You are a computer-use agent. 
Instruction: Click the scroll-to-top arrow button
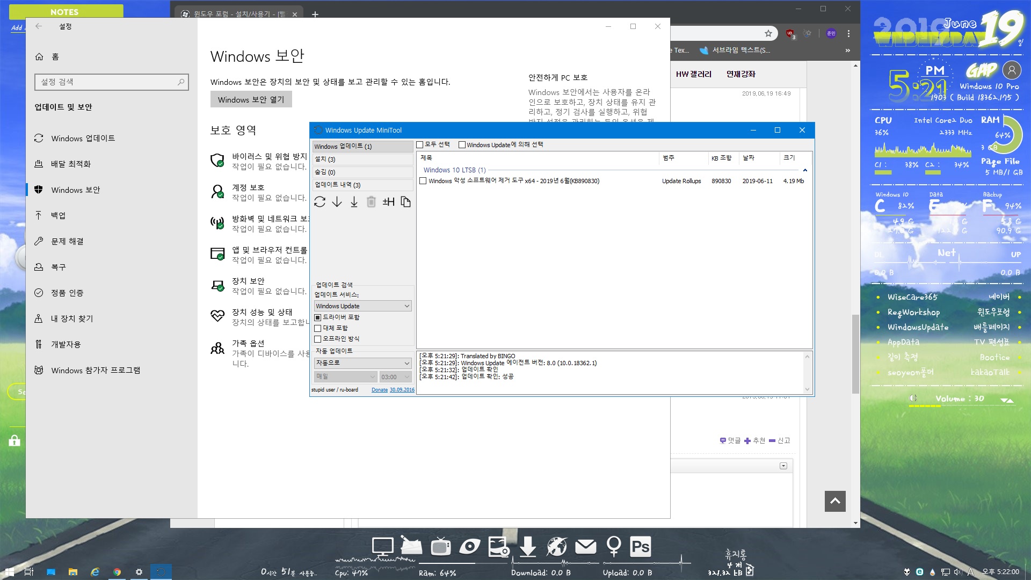pos(835,501)
